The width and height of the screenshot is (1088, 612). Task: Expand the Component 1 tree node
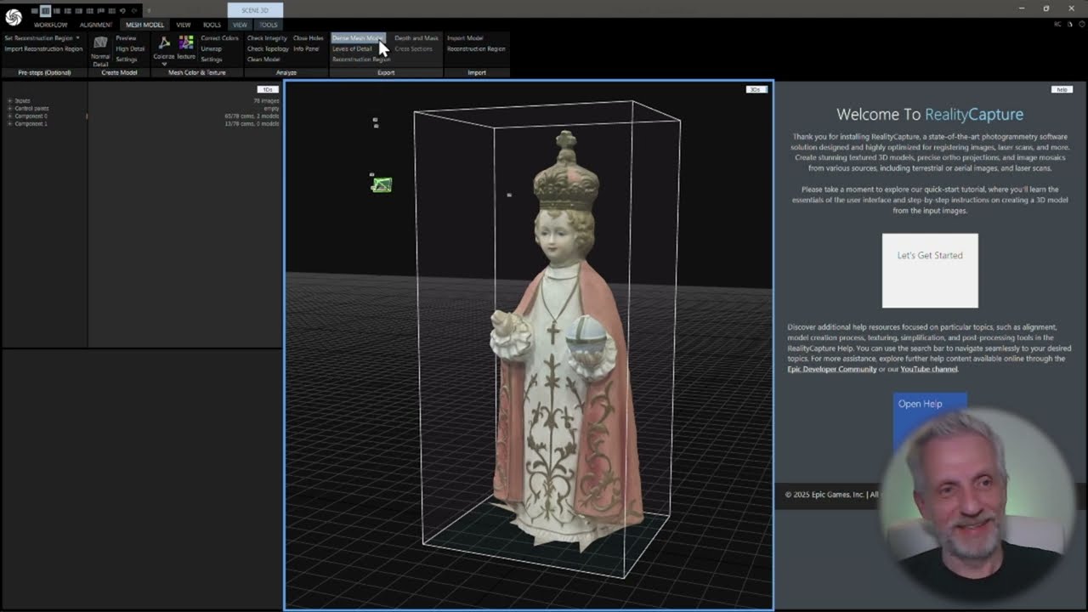pos(9,124)
